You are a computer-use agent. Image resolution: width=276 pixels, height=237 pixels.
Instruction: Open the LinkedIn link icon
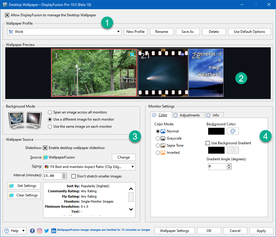pyautogui.click(x=54, y=231)
